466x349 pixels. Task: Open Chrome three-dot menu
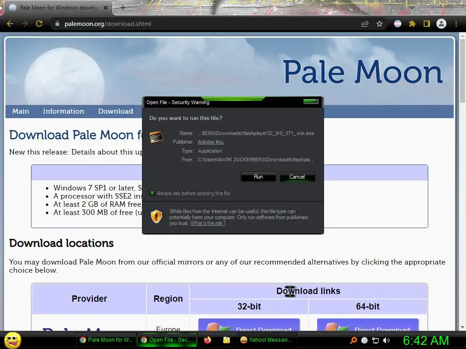point(456,24)
